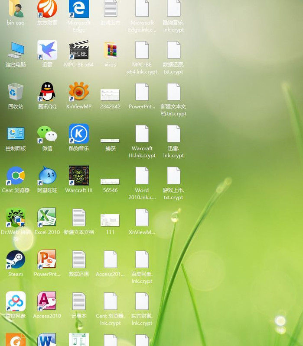This screenshot has width=303, height=346.
Task: Launch 东方财富 shortcut icon
Action: 47,9
